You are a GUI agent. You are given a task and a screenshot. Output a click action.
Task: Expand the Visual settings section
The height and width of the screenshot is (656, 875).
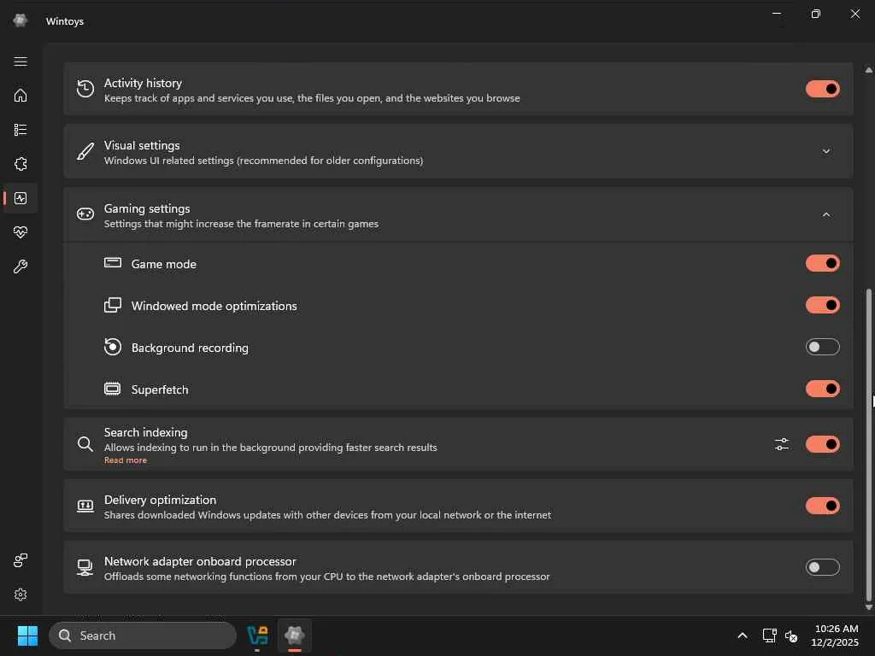pos(826,151)
